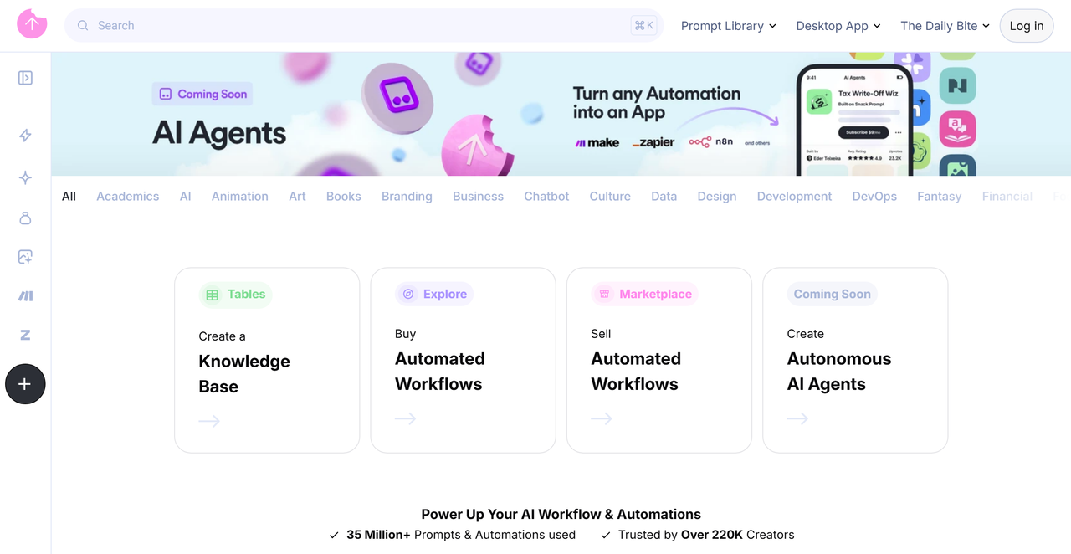Select the sparkle star sidebar icon
The image size is (1071, 554).
25,177
